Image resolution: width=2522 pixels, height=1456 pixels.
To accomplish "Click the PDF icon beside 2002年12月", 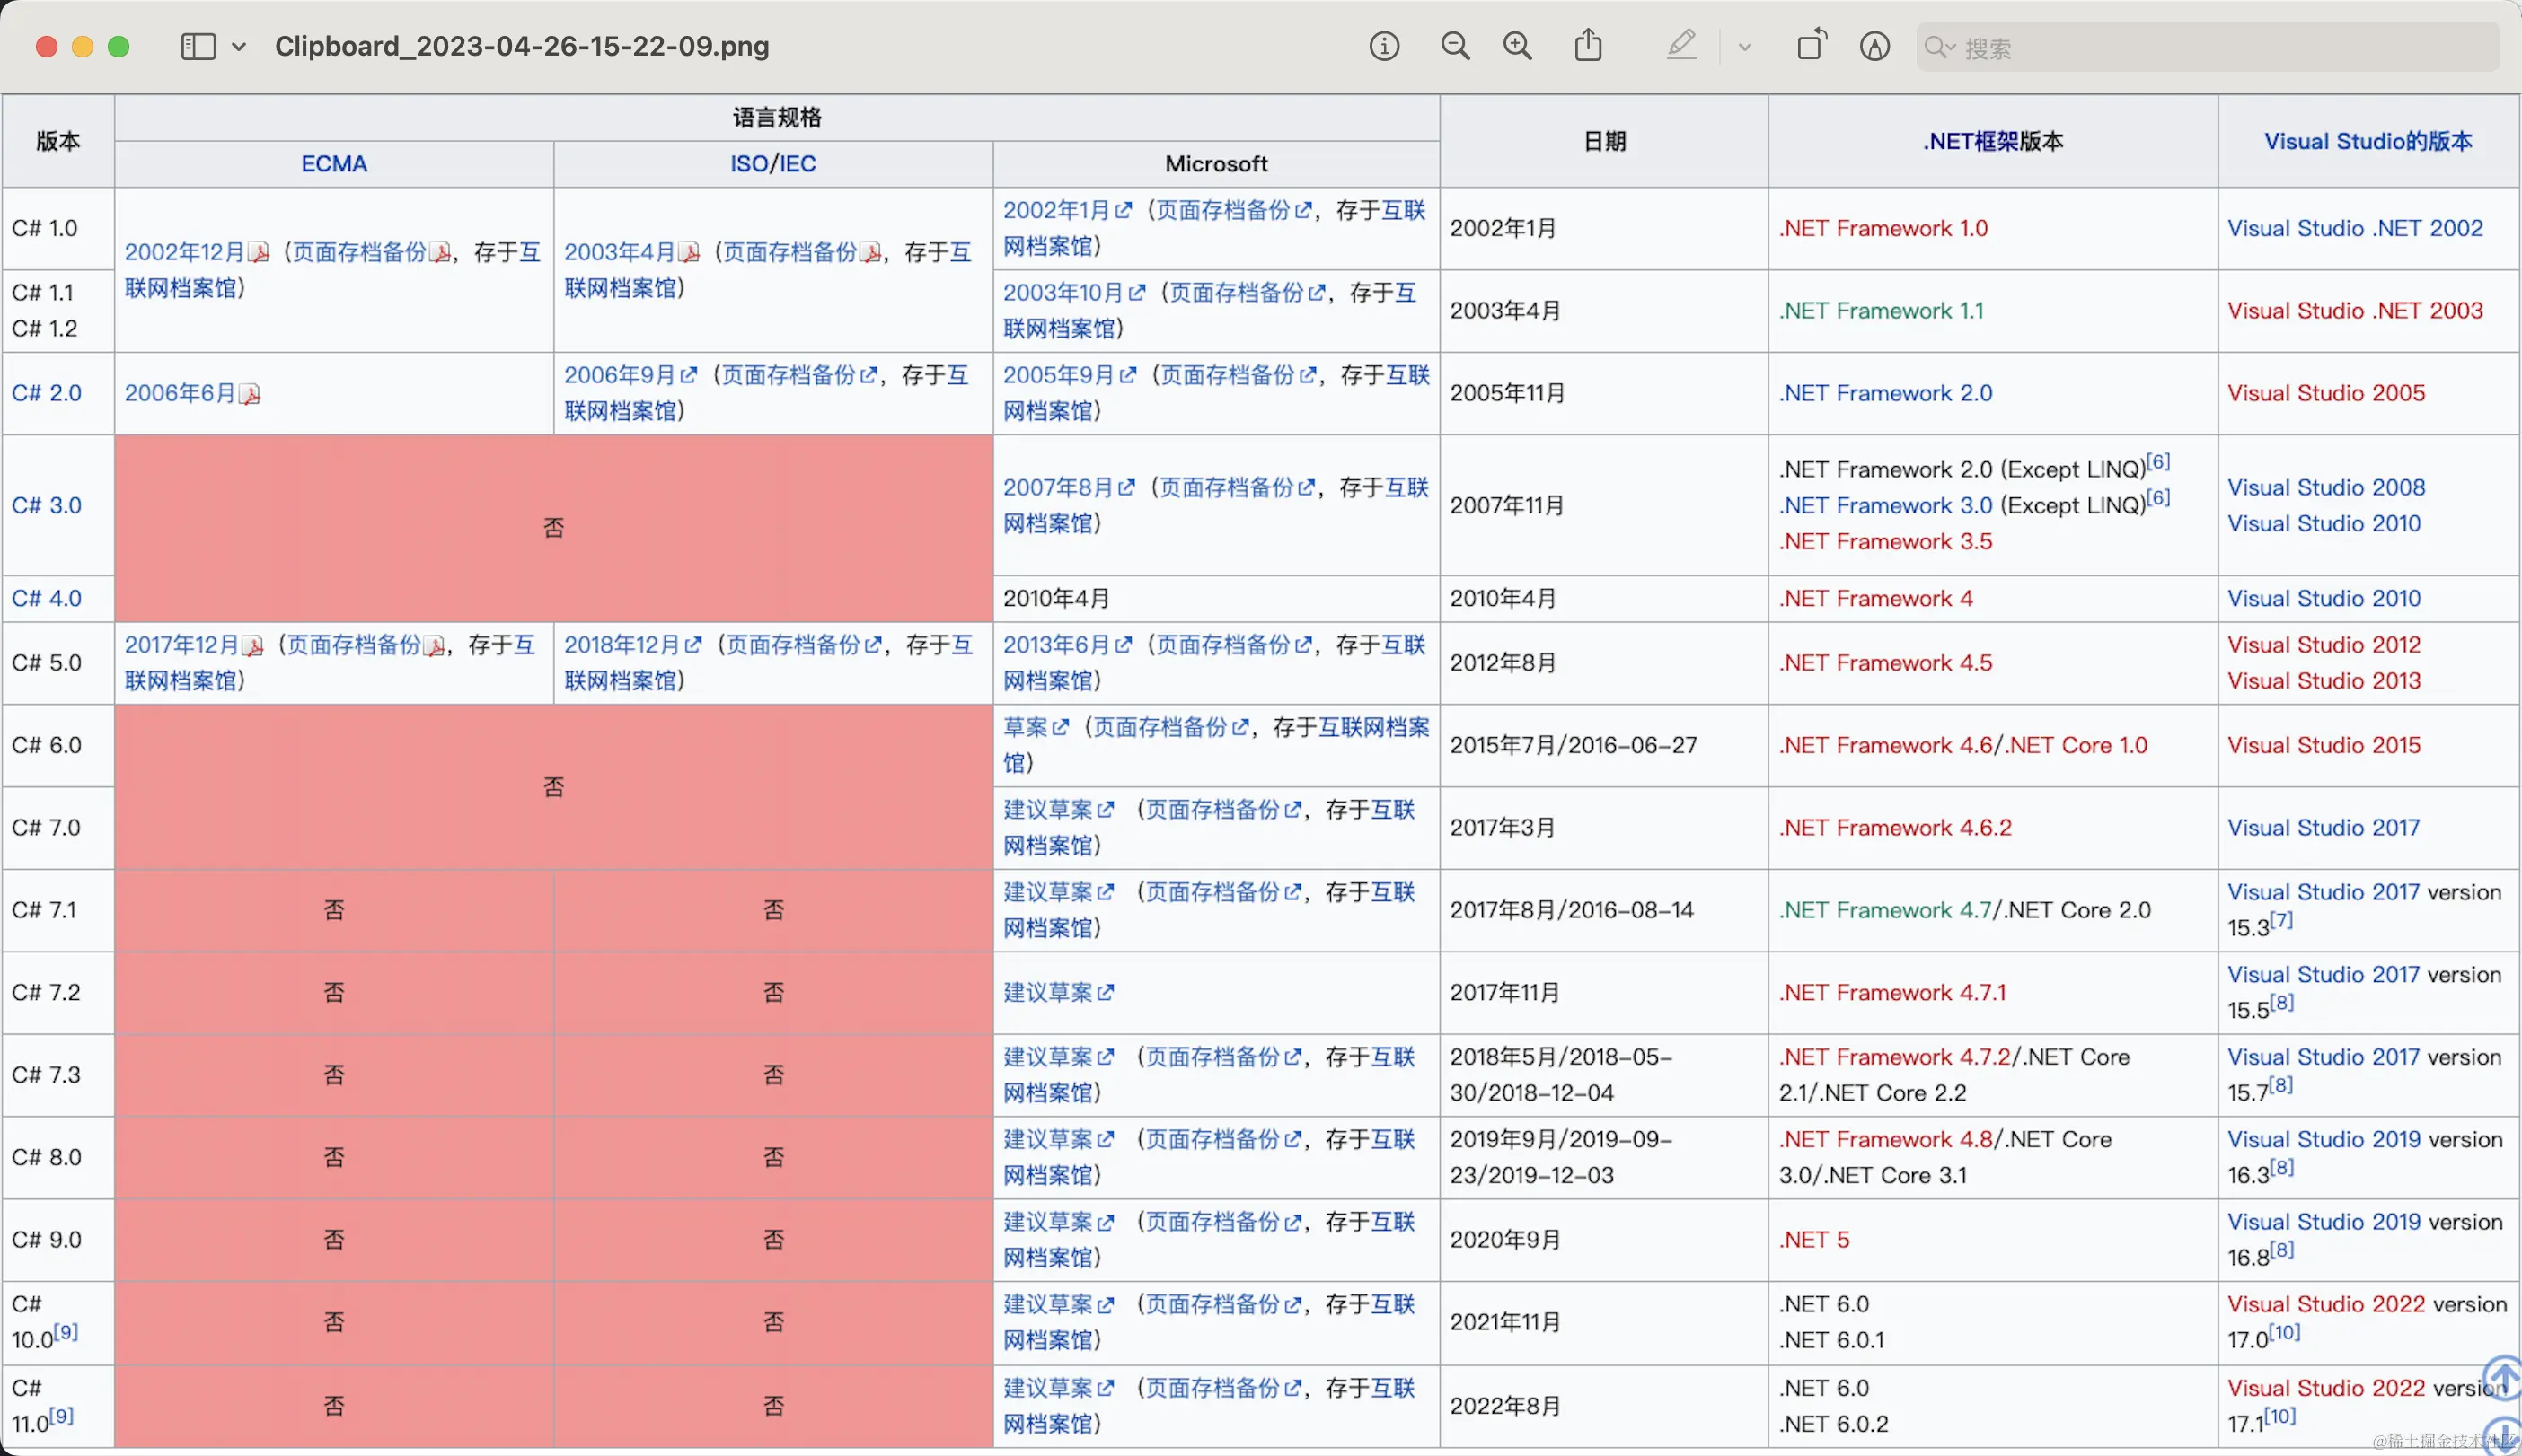I will (x=258, y=252).
